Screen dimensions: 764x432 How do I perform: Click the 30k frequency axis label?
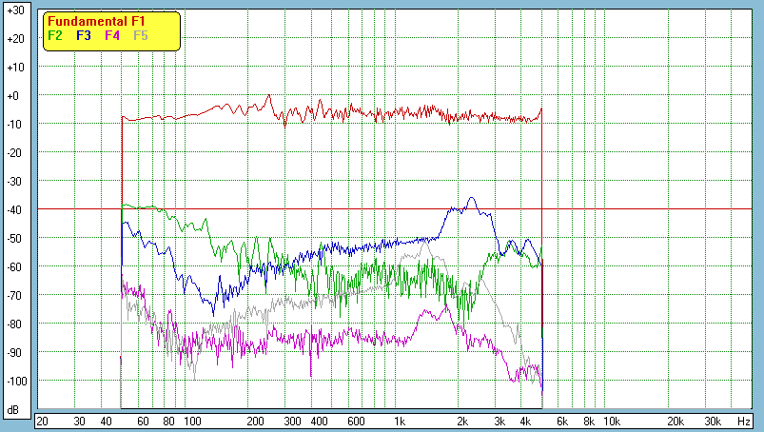point(713,422)
